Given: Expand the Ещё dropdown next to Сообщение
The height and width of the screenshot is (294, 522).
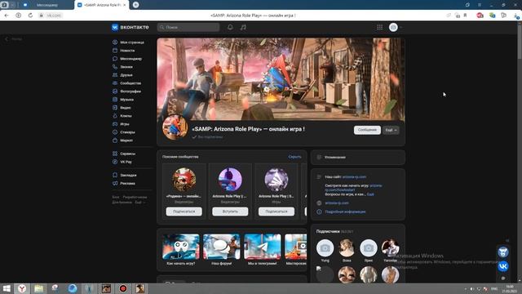Looking at the screenshot, I should tap(391, 130).
